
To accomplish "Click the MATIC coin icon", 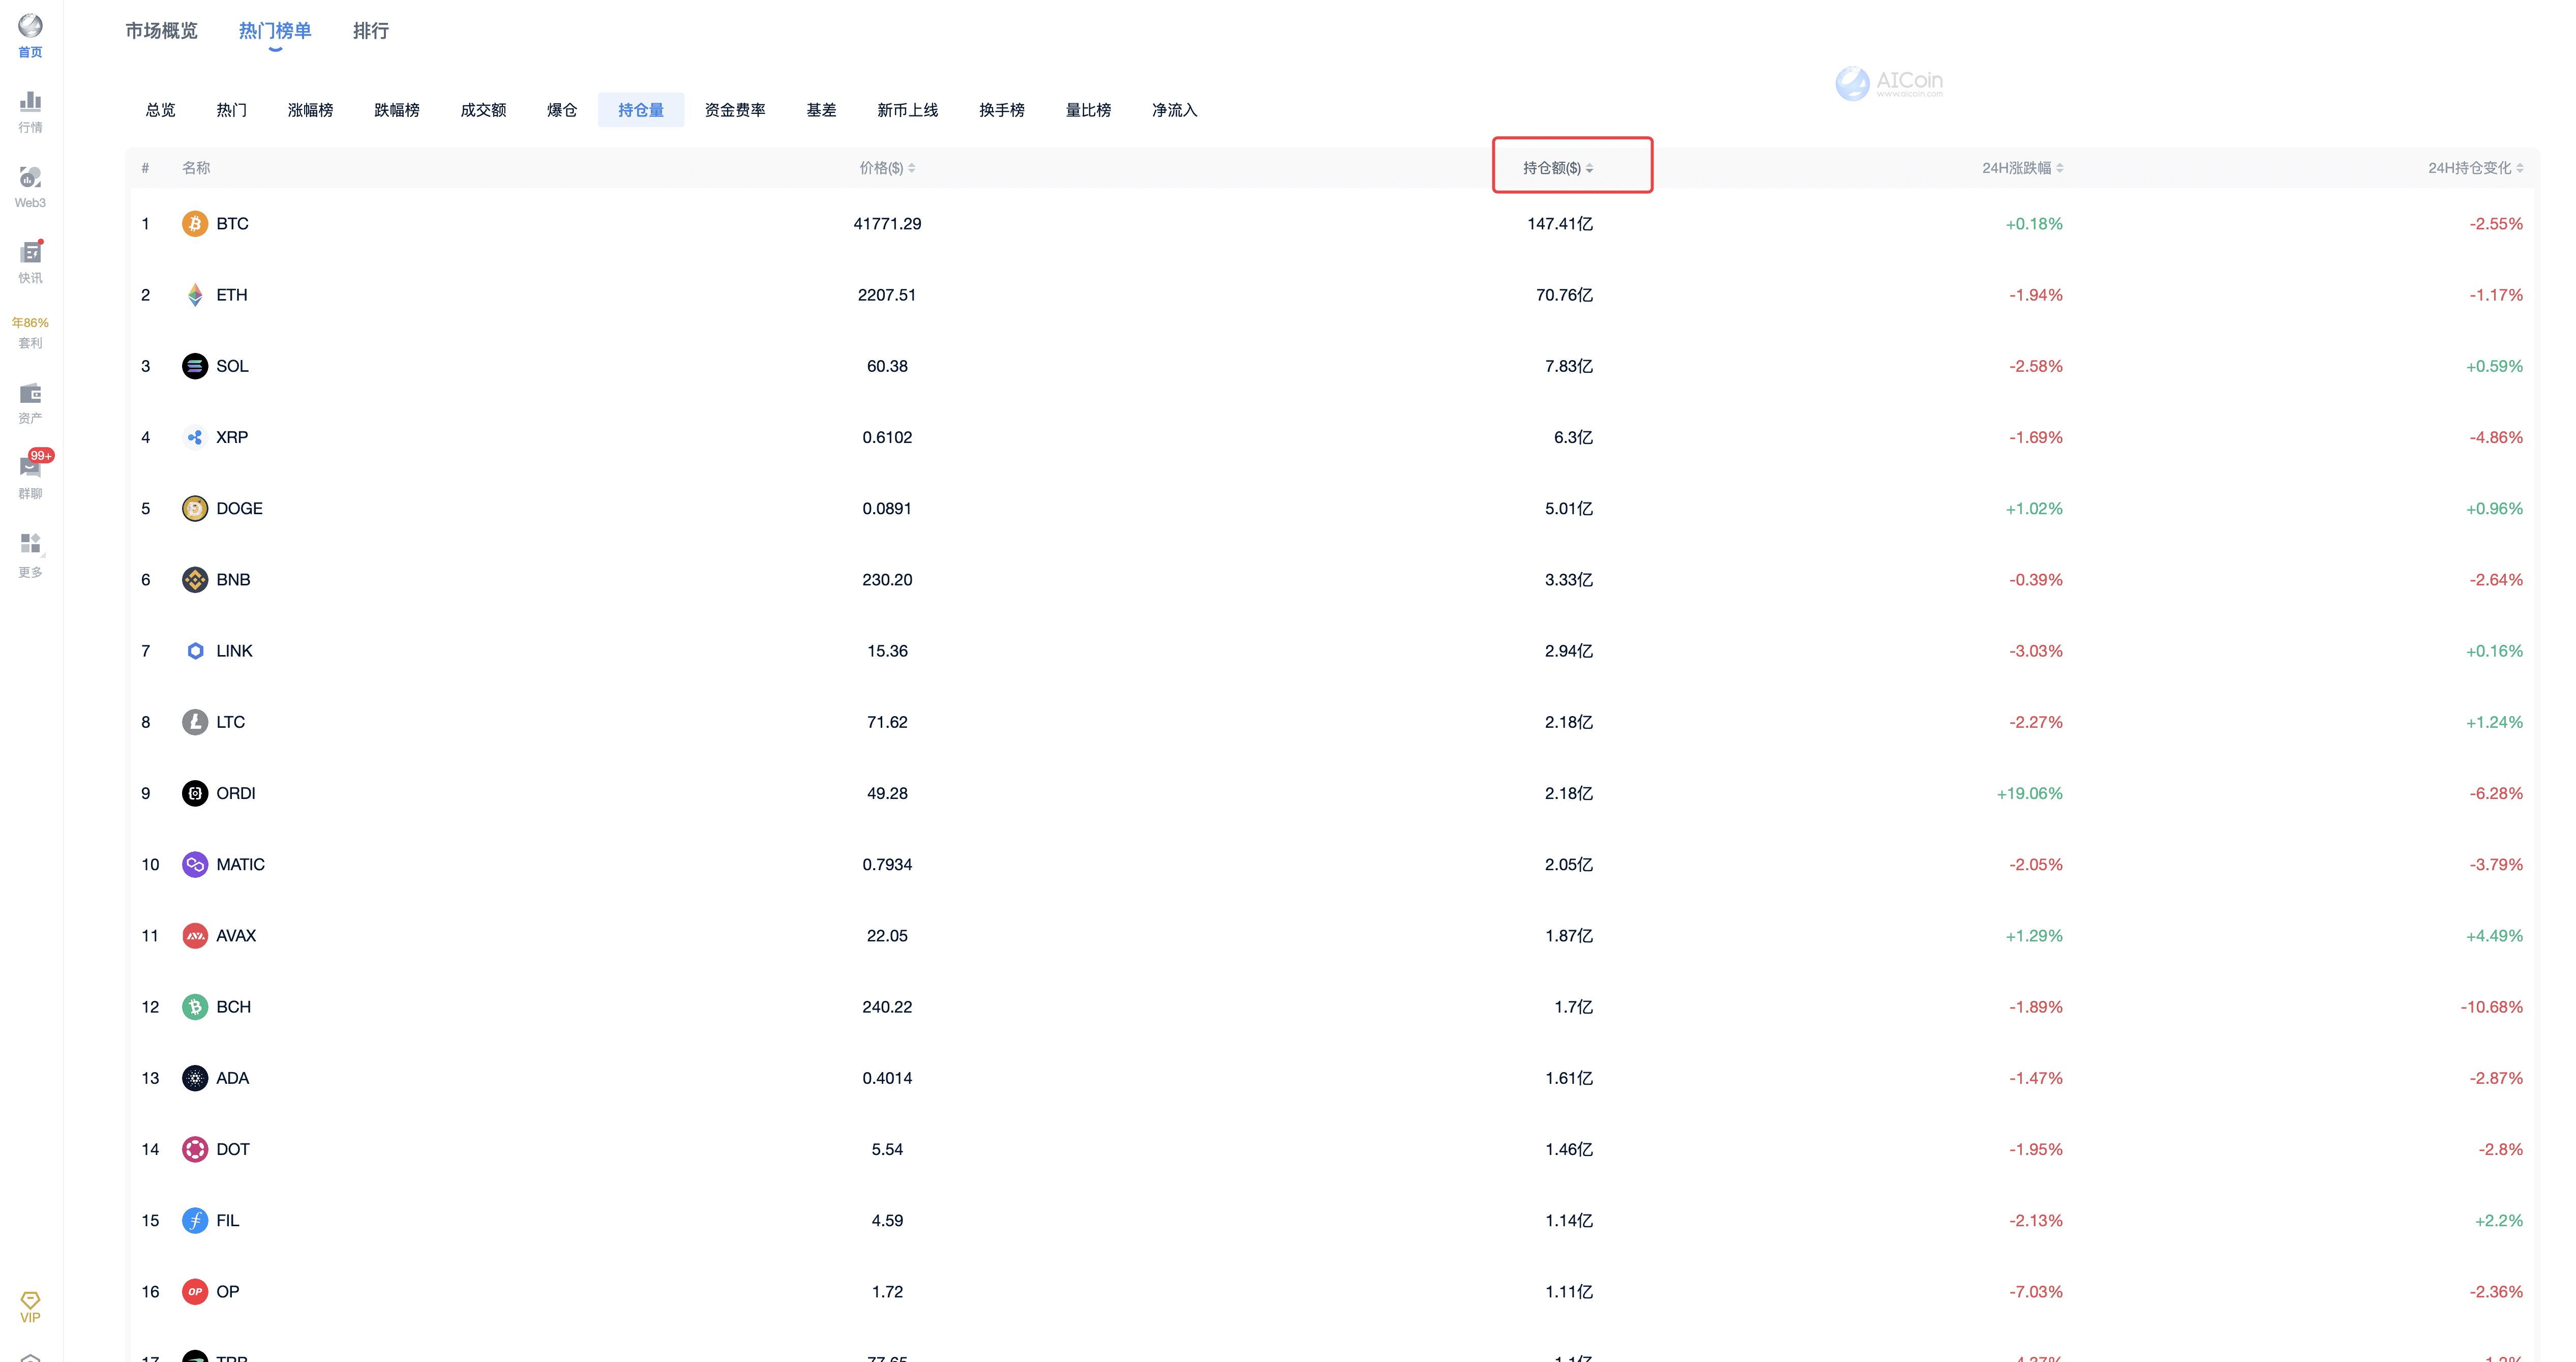I will coord(195,865).
